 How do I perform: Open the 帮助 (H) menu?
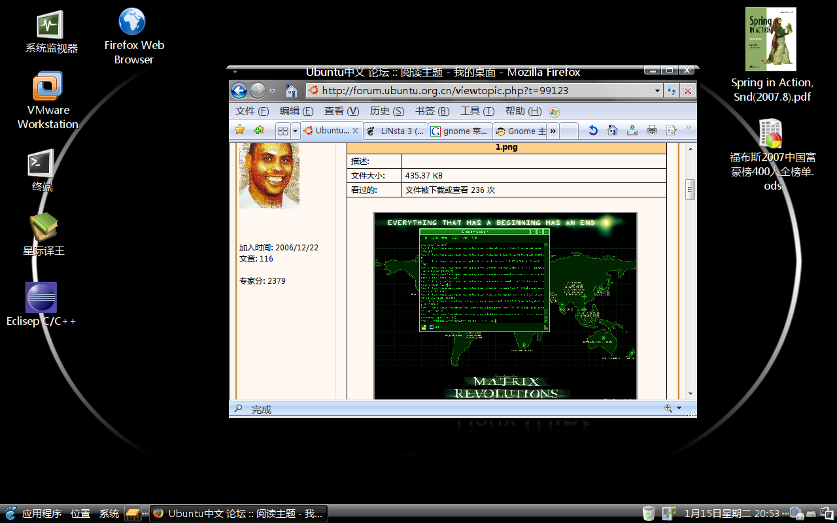click(523, 111)
